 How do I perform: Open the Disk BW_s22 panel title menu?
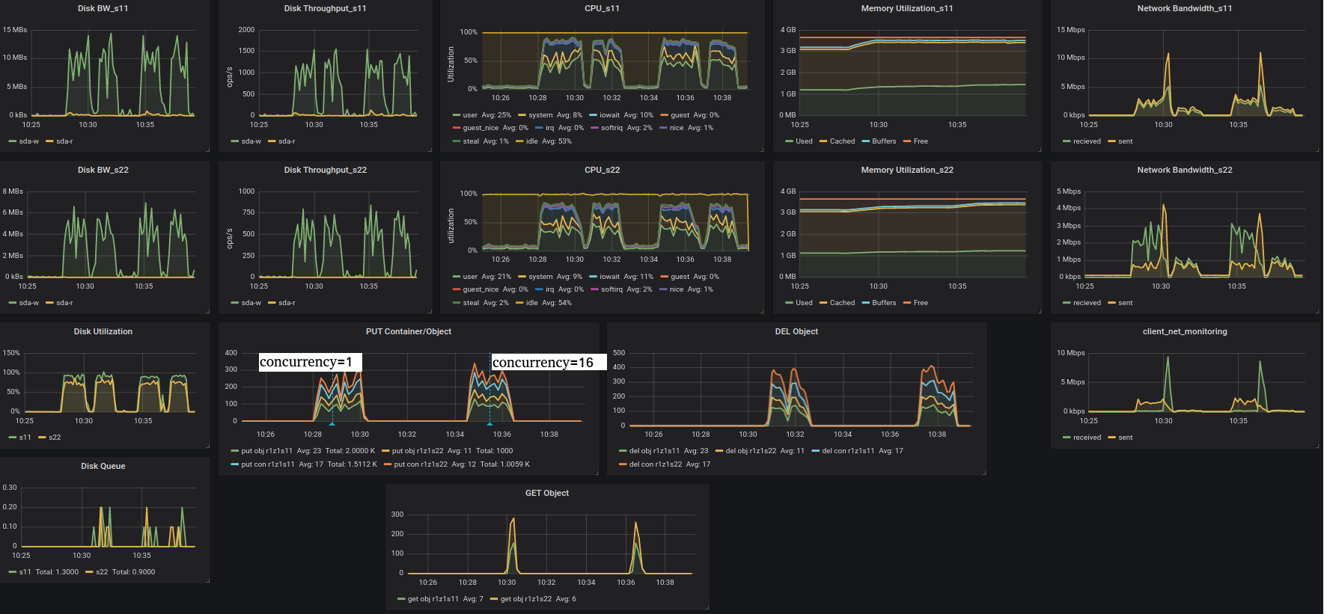click(x=103, y=170)
